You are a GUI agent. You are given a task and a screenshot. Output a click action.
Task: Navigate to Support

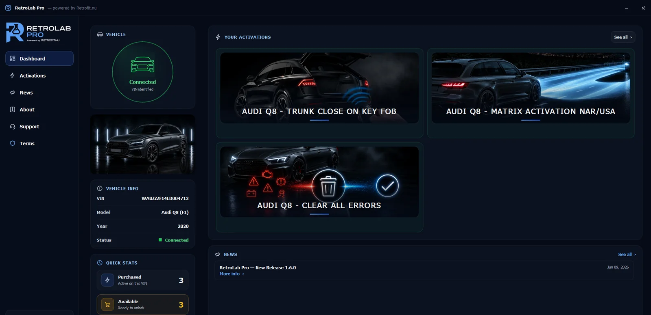coord(39,127)
